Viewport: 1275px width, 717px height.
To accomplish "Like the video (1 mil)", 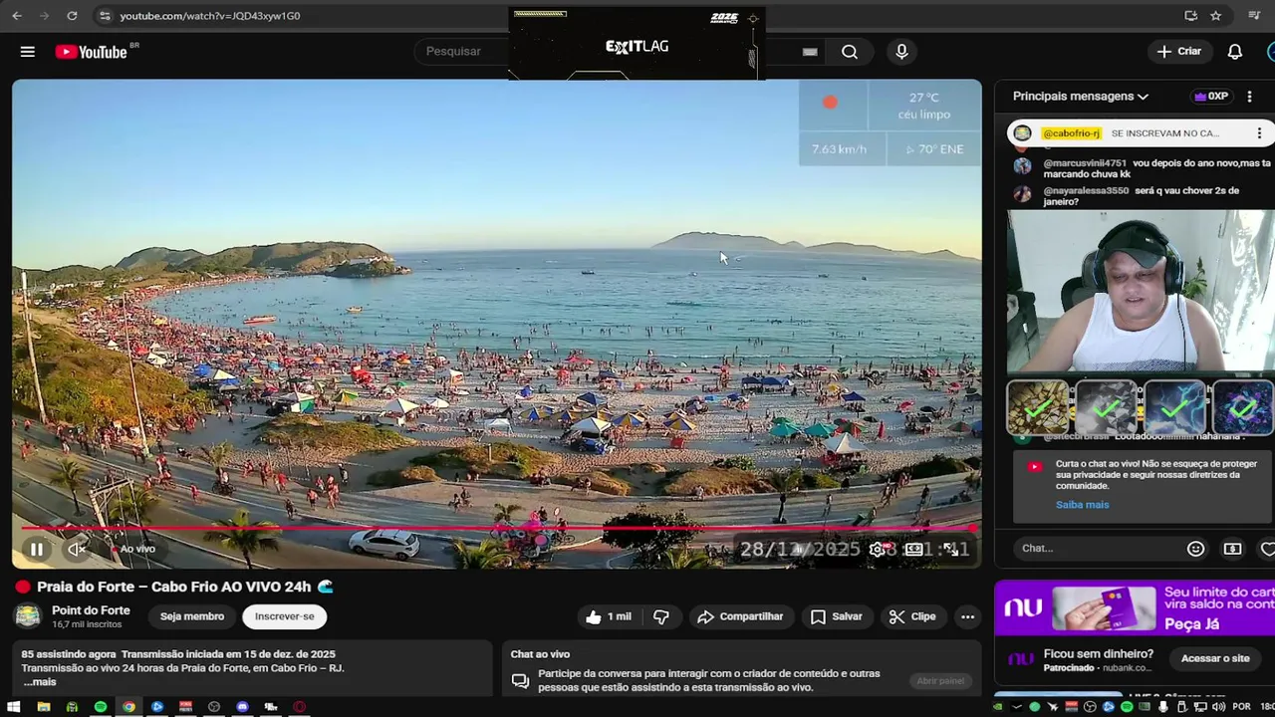I will [x=609, y=616].
